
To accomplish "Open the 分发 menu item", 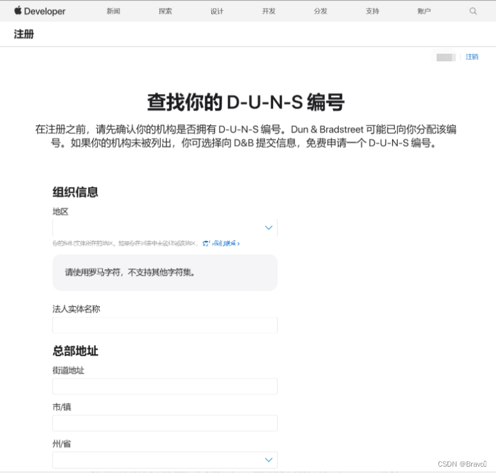I will [320, 11].
